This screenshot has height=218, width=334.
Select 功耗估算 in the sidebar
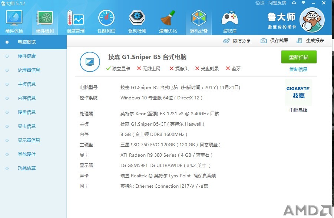pos(33,168)
